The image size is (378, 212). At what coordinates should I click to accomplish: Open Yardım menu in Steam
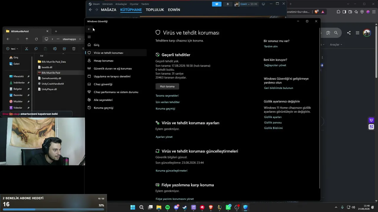[145, 4]
